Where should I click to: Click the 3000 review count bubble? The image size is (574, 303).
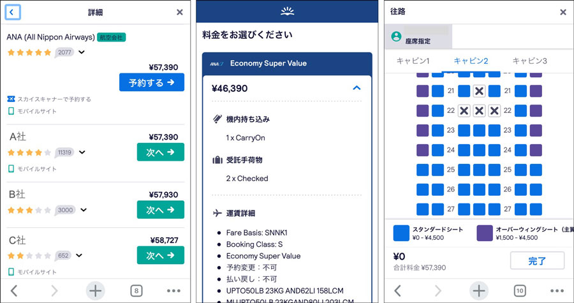[65, 210]
